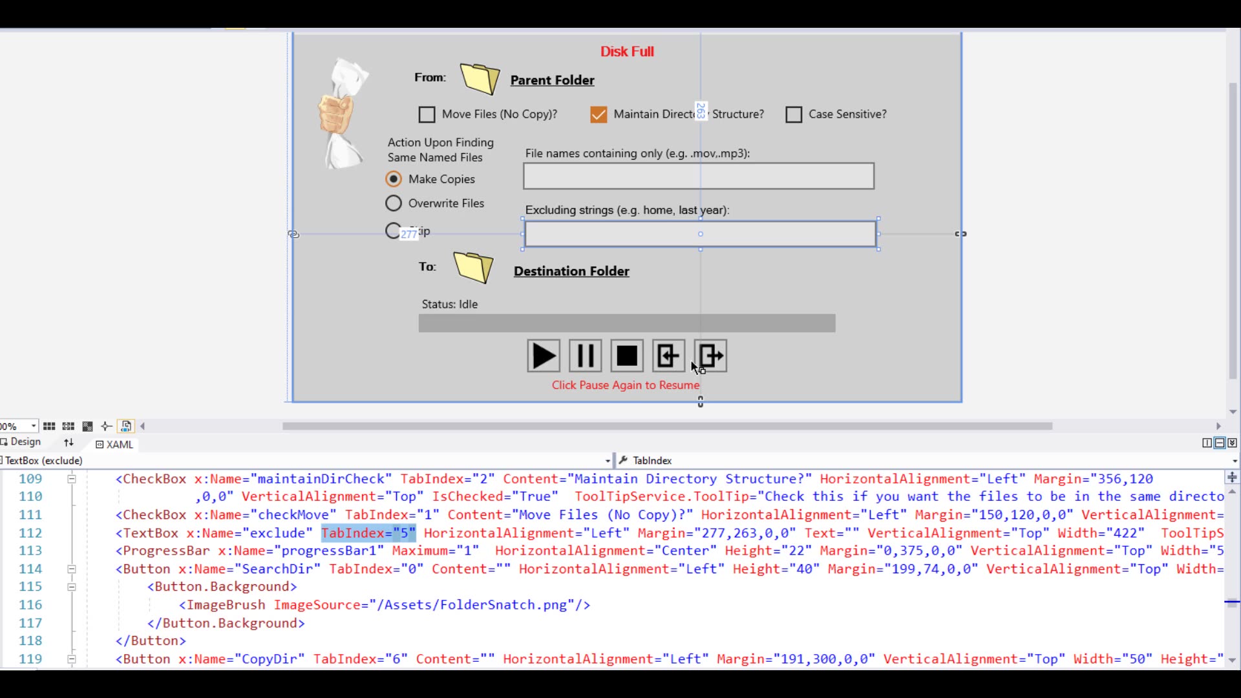The image size is (1241, 698).
Task: Click the Pause button in the designer
Action: (585, 356)
